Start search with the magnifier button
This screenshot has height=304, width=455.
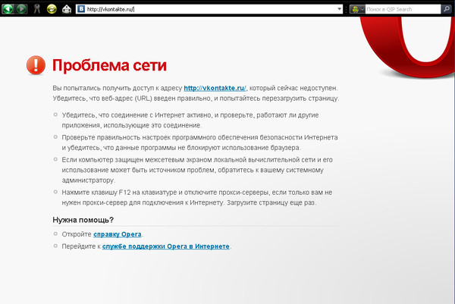pos(447,9)
